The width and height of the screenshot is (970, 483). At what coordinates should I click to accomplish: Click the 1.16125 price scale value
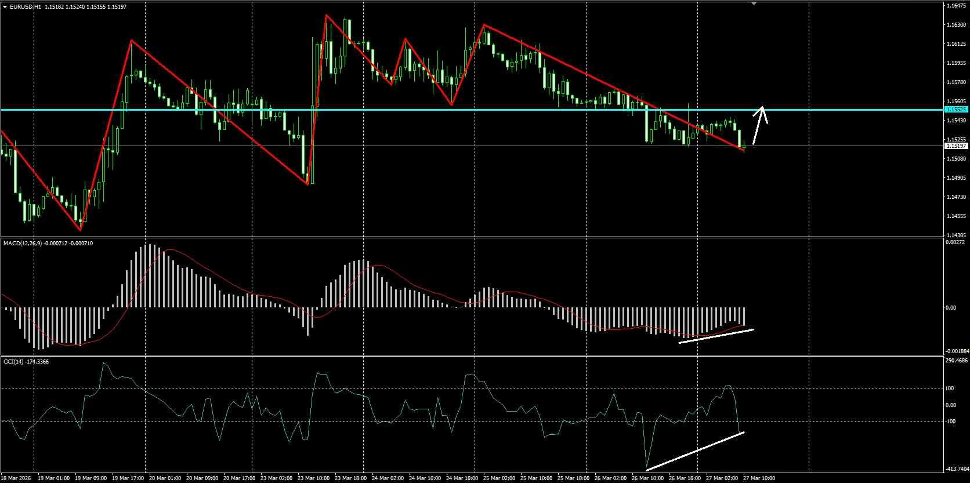957,44
